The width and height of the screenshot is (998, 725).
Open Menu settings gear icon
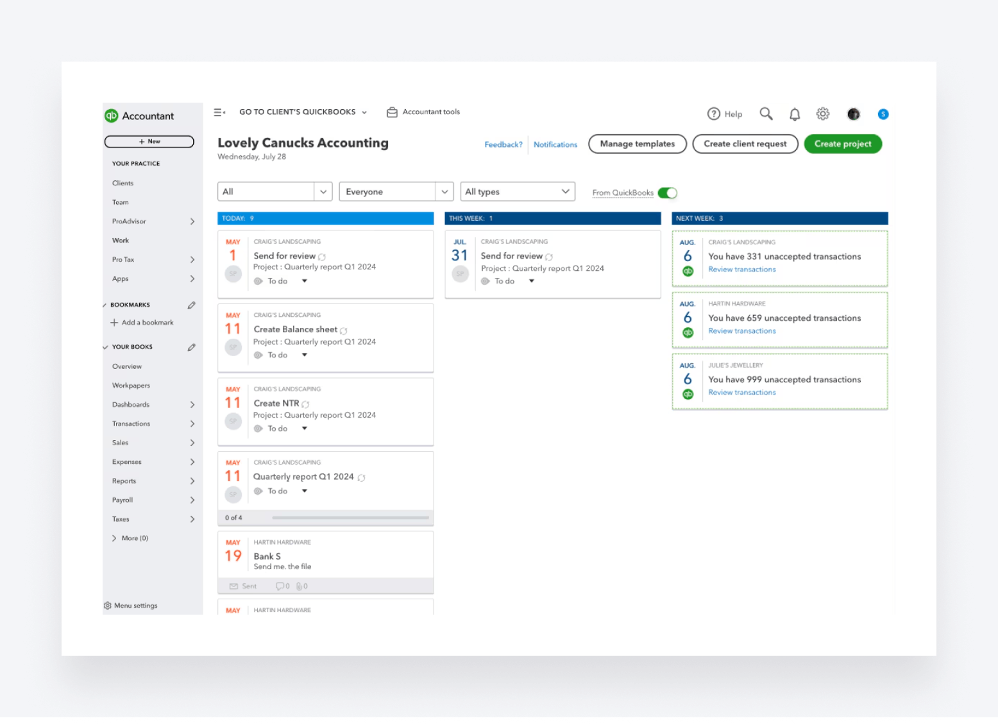(107, 606)
